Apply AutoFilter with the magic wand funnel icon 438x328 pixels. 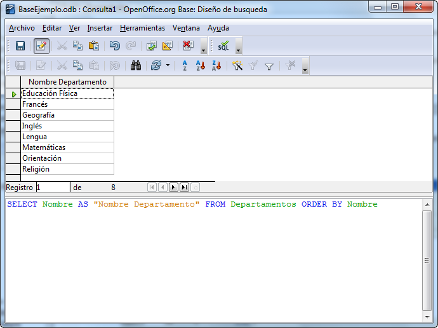[237, 65]
